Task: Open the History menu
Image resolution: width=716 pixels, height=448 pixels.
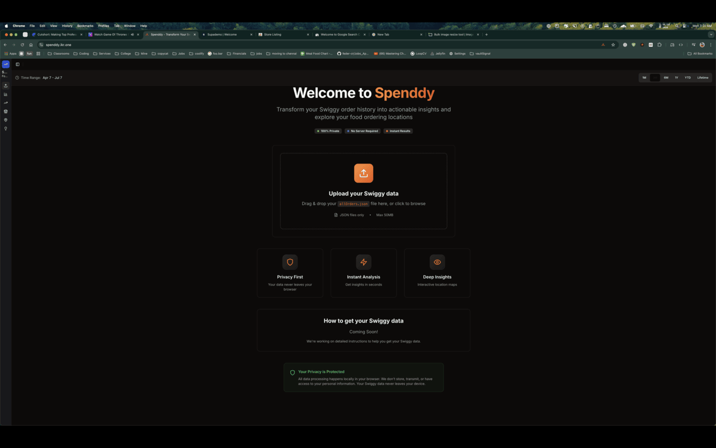Action: (67, 26)
